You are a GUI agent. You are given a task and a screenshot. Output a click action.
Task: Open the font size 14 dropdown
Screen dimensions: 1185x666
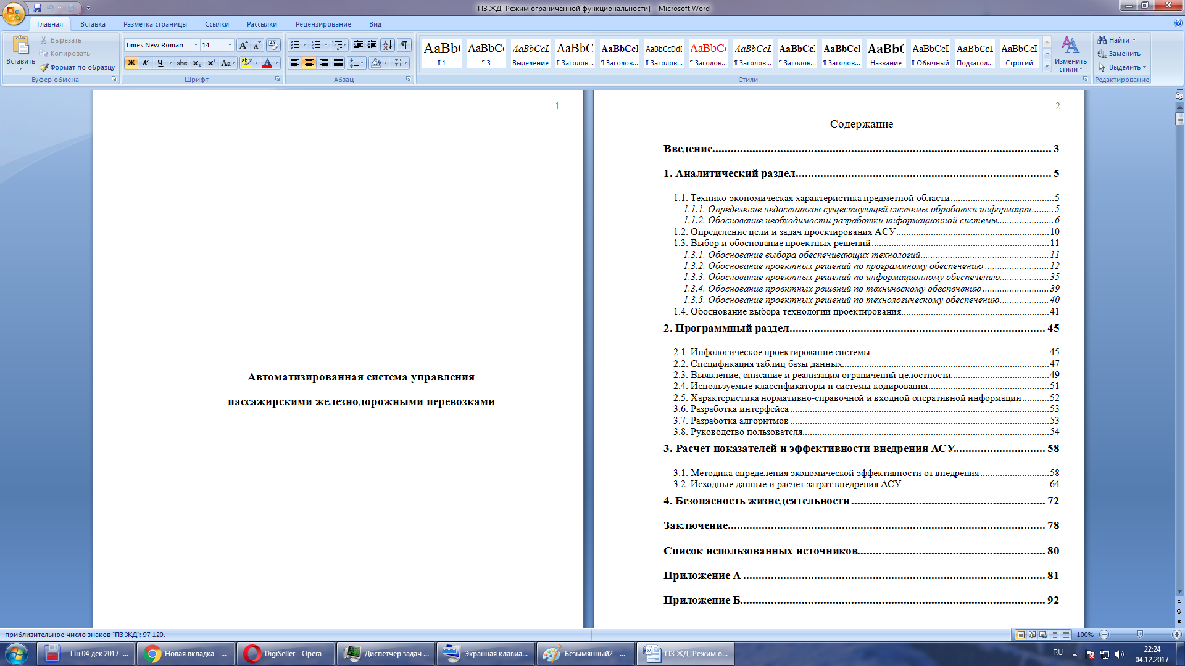click(x=230, y=45)
